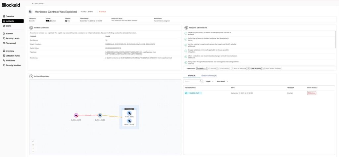
Task: Go back via Back To List link
Action: click(x=38, y=4)
